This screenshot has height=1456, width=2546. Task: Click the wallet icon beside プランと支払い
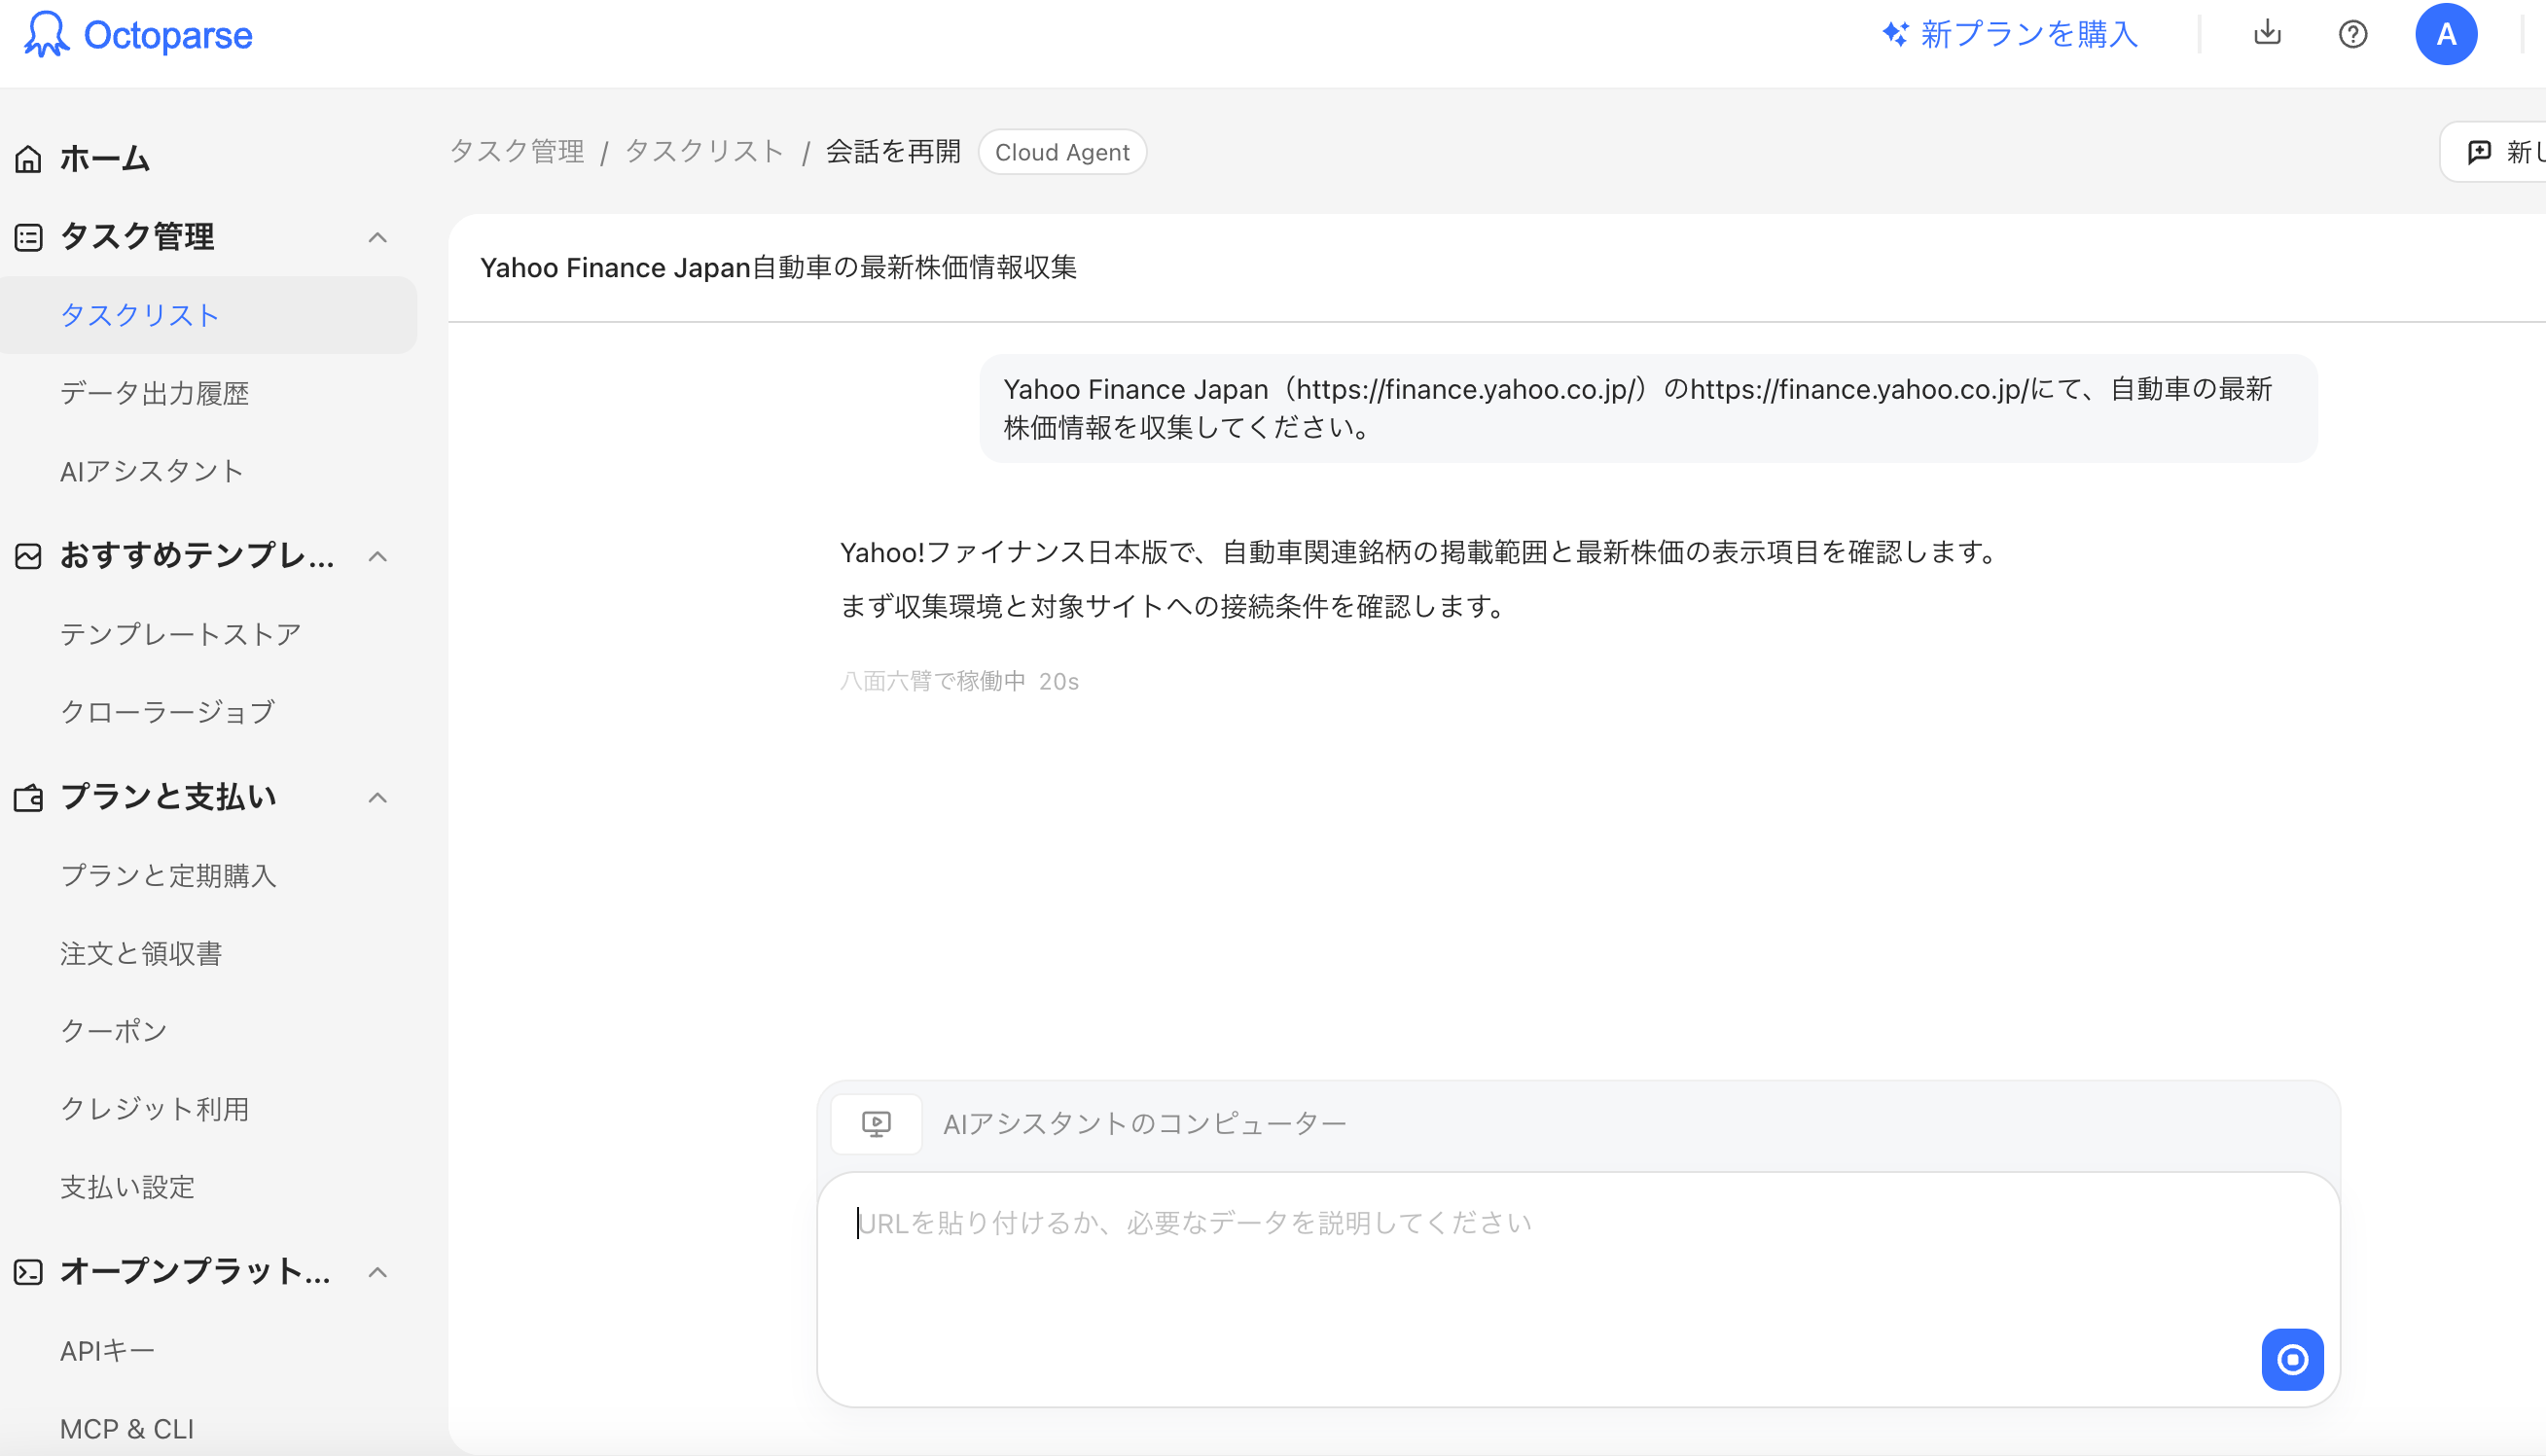[x=28, y=798]
